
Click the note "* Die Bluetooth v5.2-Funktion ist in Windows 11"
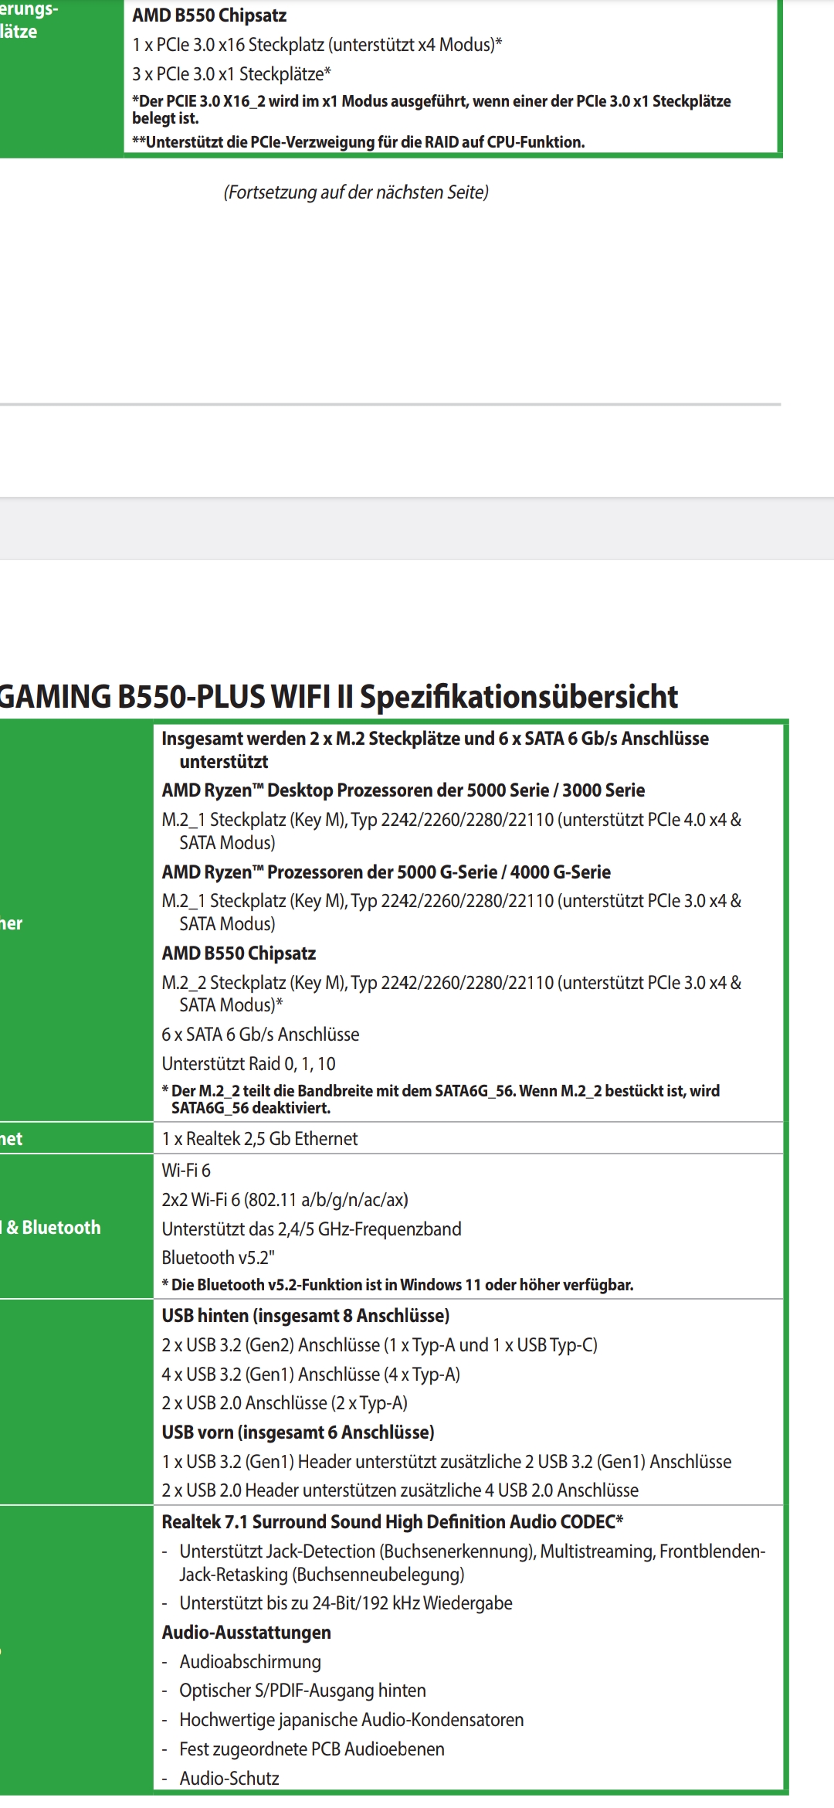(397, 1285)
